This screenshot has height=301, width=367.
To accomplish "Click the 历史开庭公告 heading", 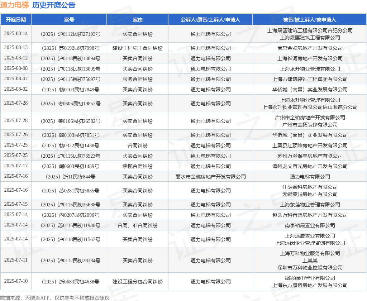I will [54, 5].
